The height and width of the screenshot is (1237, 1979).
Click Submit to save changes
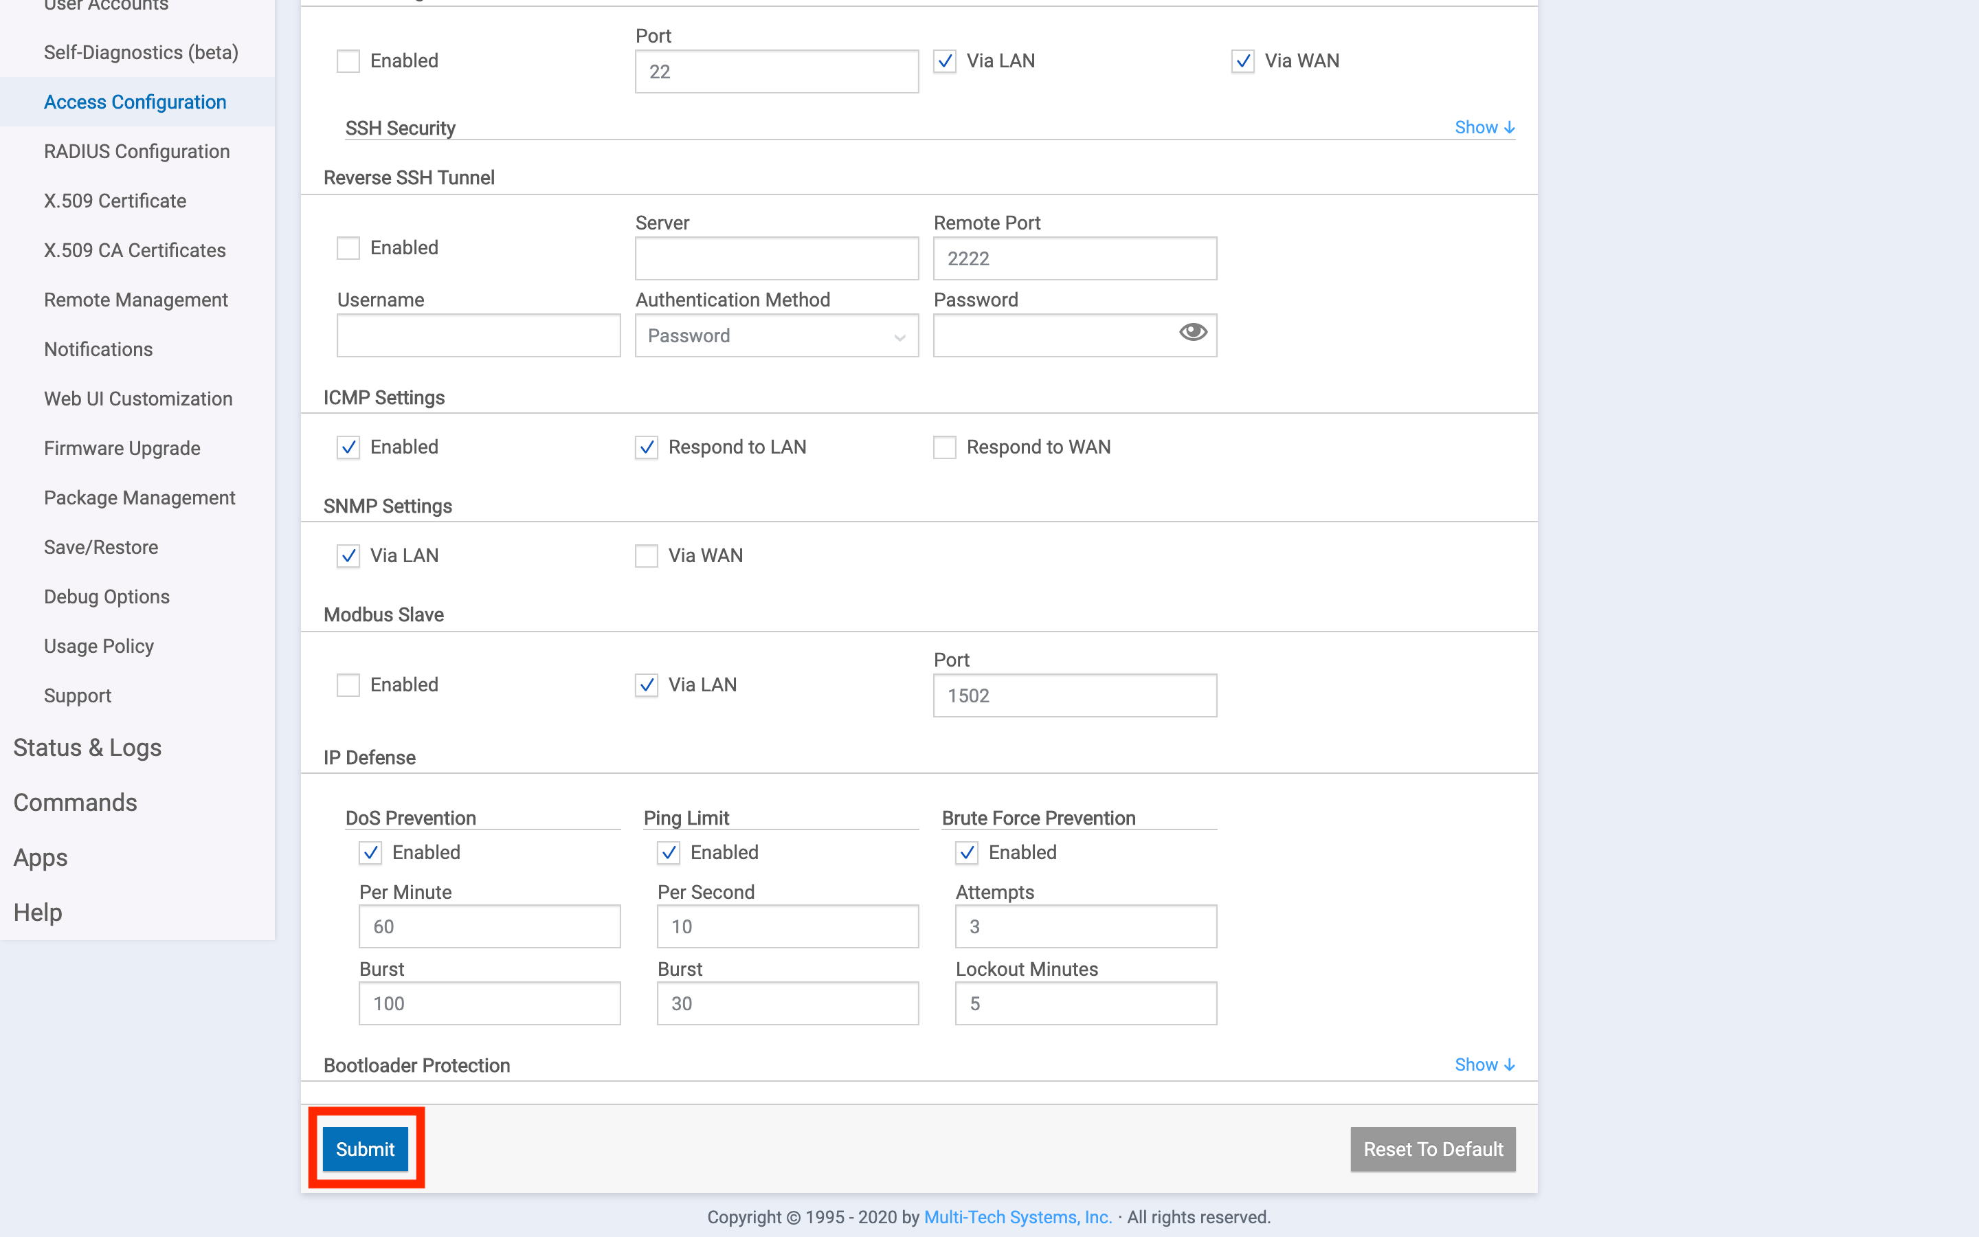tap(365, 1148)
